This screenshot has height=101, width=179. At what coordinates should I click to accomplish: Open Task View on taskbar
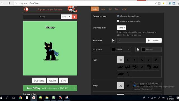(x=14, y=98)
